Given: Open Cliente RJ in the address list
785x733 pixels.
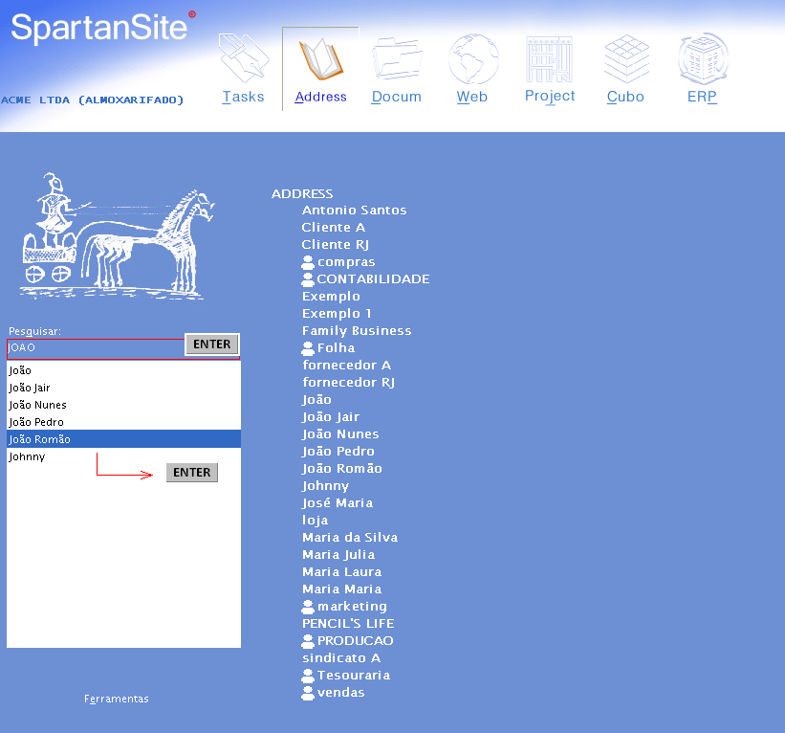Looking at the screenshot, I should 335,245.
